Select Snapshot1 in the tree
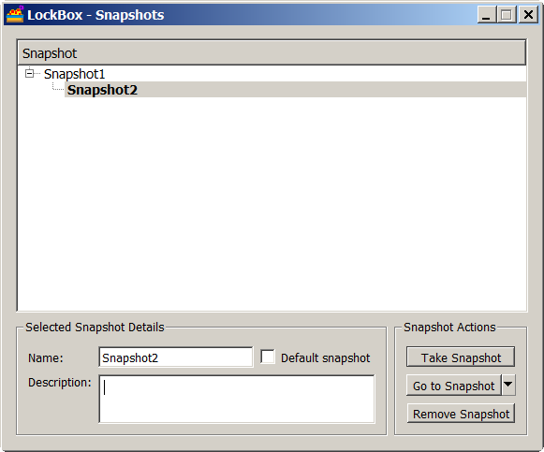 tap(74, 74)
